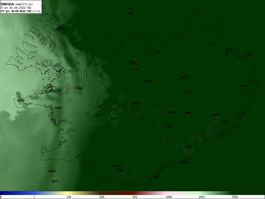Click the VT valid time line
Viewport: 265px width, 199px height.
[20, 11]
